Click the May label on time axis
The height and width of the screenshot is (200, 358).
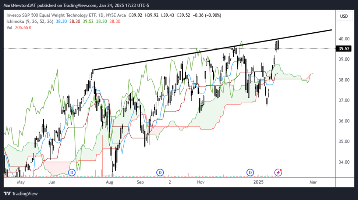click(x=21, y=182)
